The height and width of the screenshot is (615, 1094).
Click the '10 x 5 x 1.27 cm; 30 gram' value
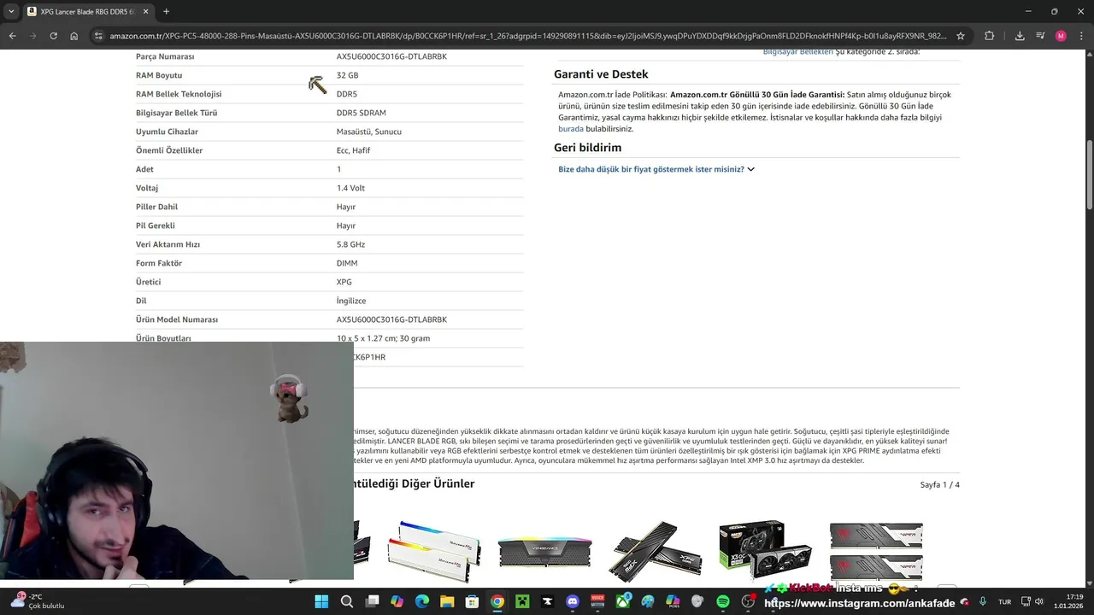383,338
